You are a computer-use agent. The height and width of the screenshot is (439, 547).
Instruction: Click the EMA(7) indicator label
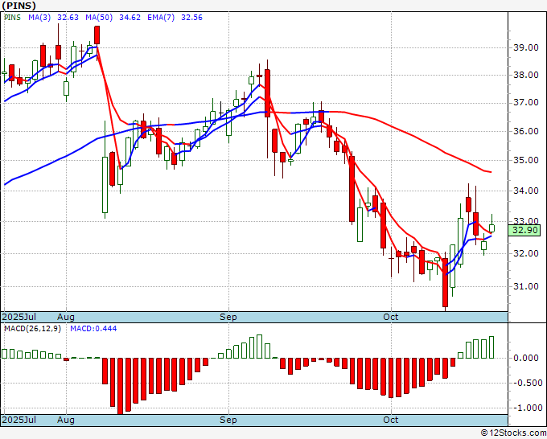point(161,18)
